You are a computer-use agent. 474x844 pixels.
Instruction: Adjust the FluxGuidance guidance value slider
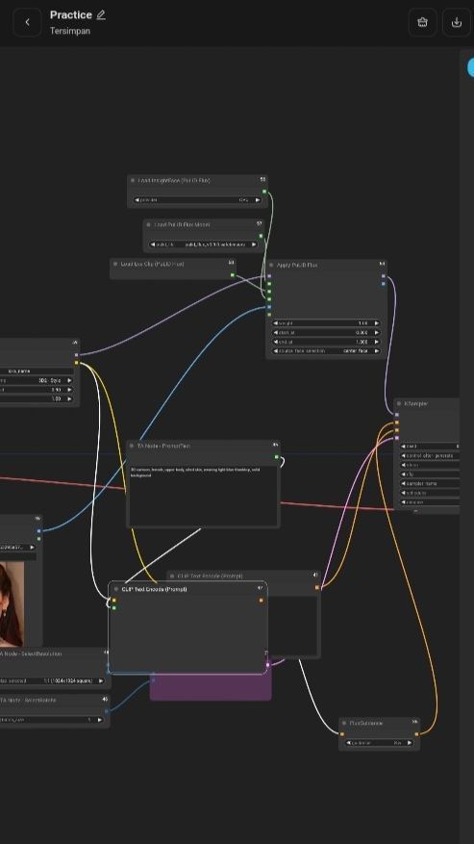380,743
